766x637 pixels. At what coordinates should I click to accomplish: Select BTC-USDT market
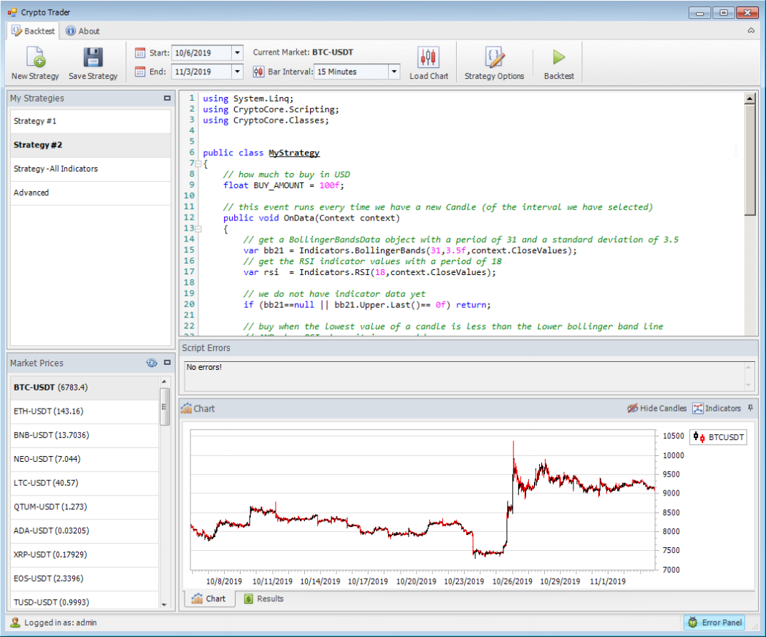pos(85,387)
